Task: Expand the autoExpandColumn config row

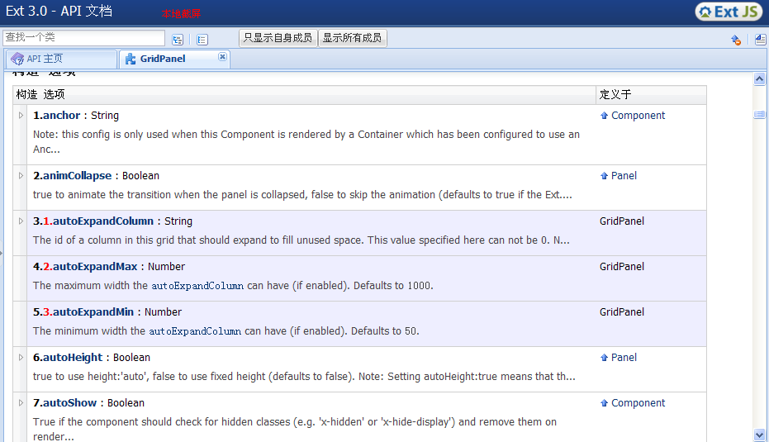Action: (21, 221)
